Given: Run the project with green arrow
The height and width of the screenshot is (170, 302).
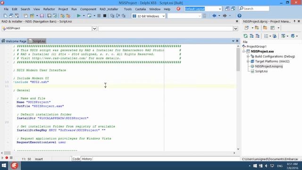Looking at the screenshot, I should coord(79,16).
